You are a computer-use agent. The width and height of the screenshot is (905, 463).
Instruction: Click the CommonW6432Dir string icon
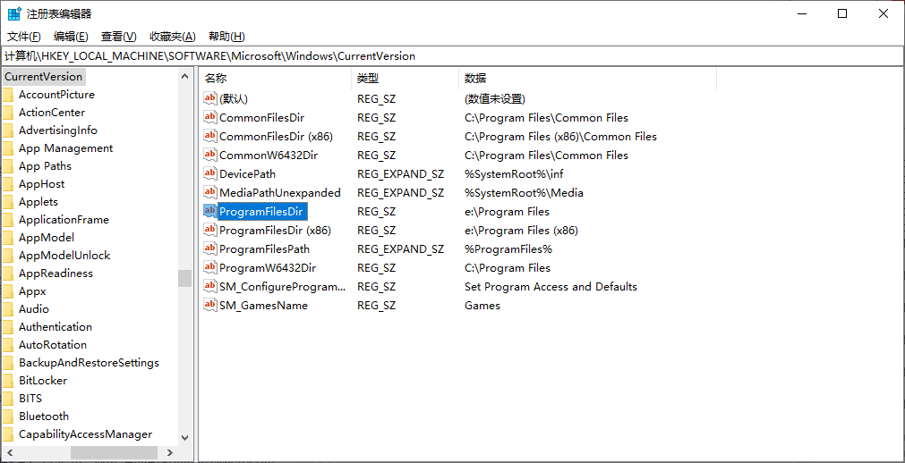[x=210, y=156]
